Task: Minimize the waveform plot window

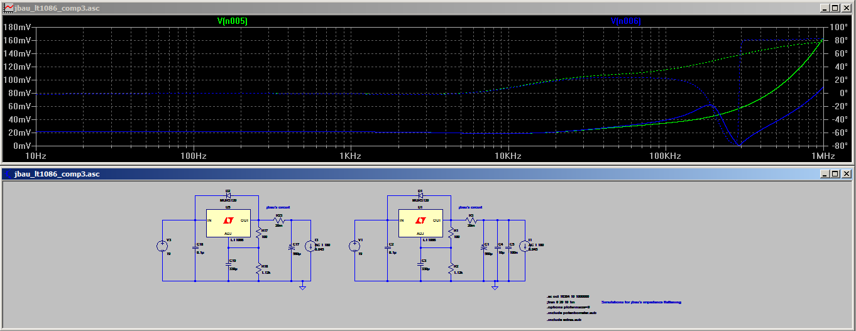Action: pos(825,8)
